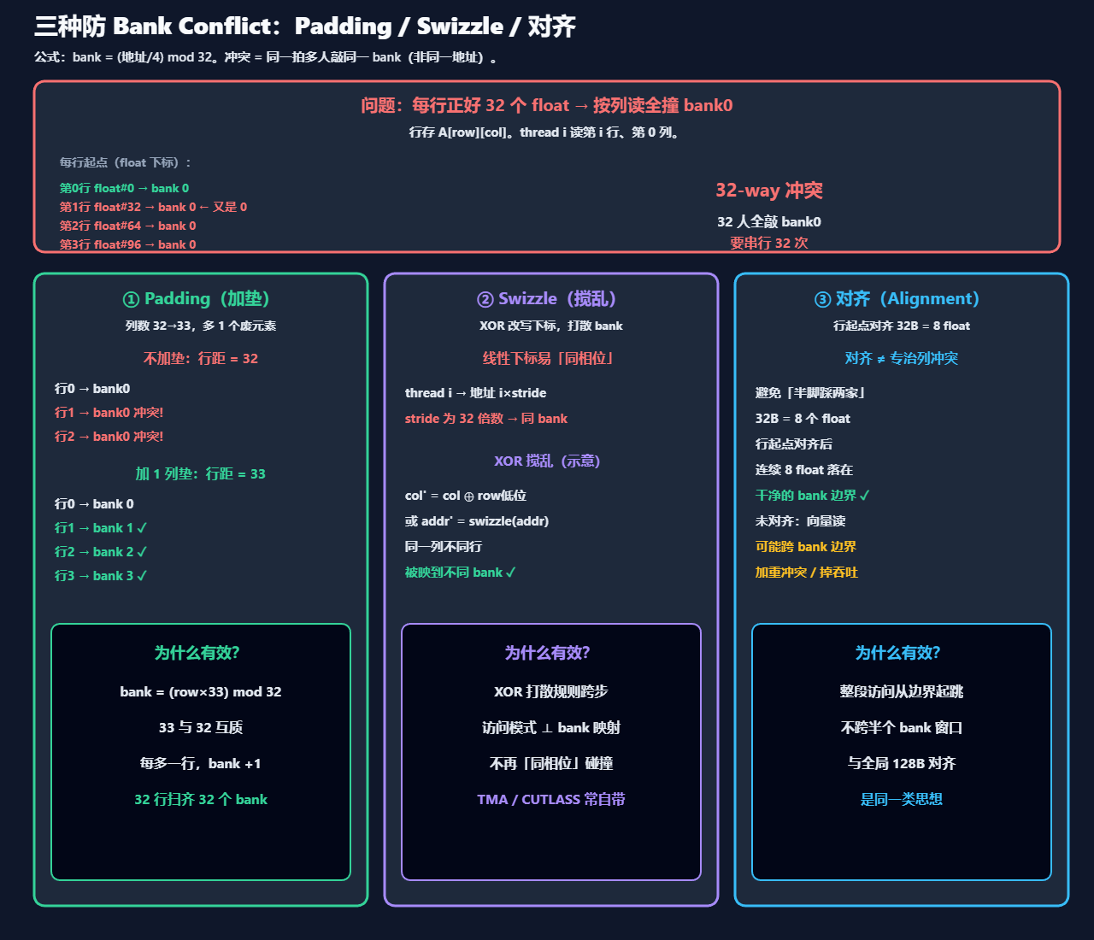
Task: Select the text "32 人全敲 bank0"
Action: (769, 221)
